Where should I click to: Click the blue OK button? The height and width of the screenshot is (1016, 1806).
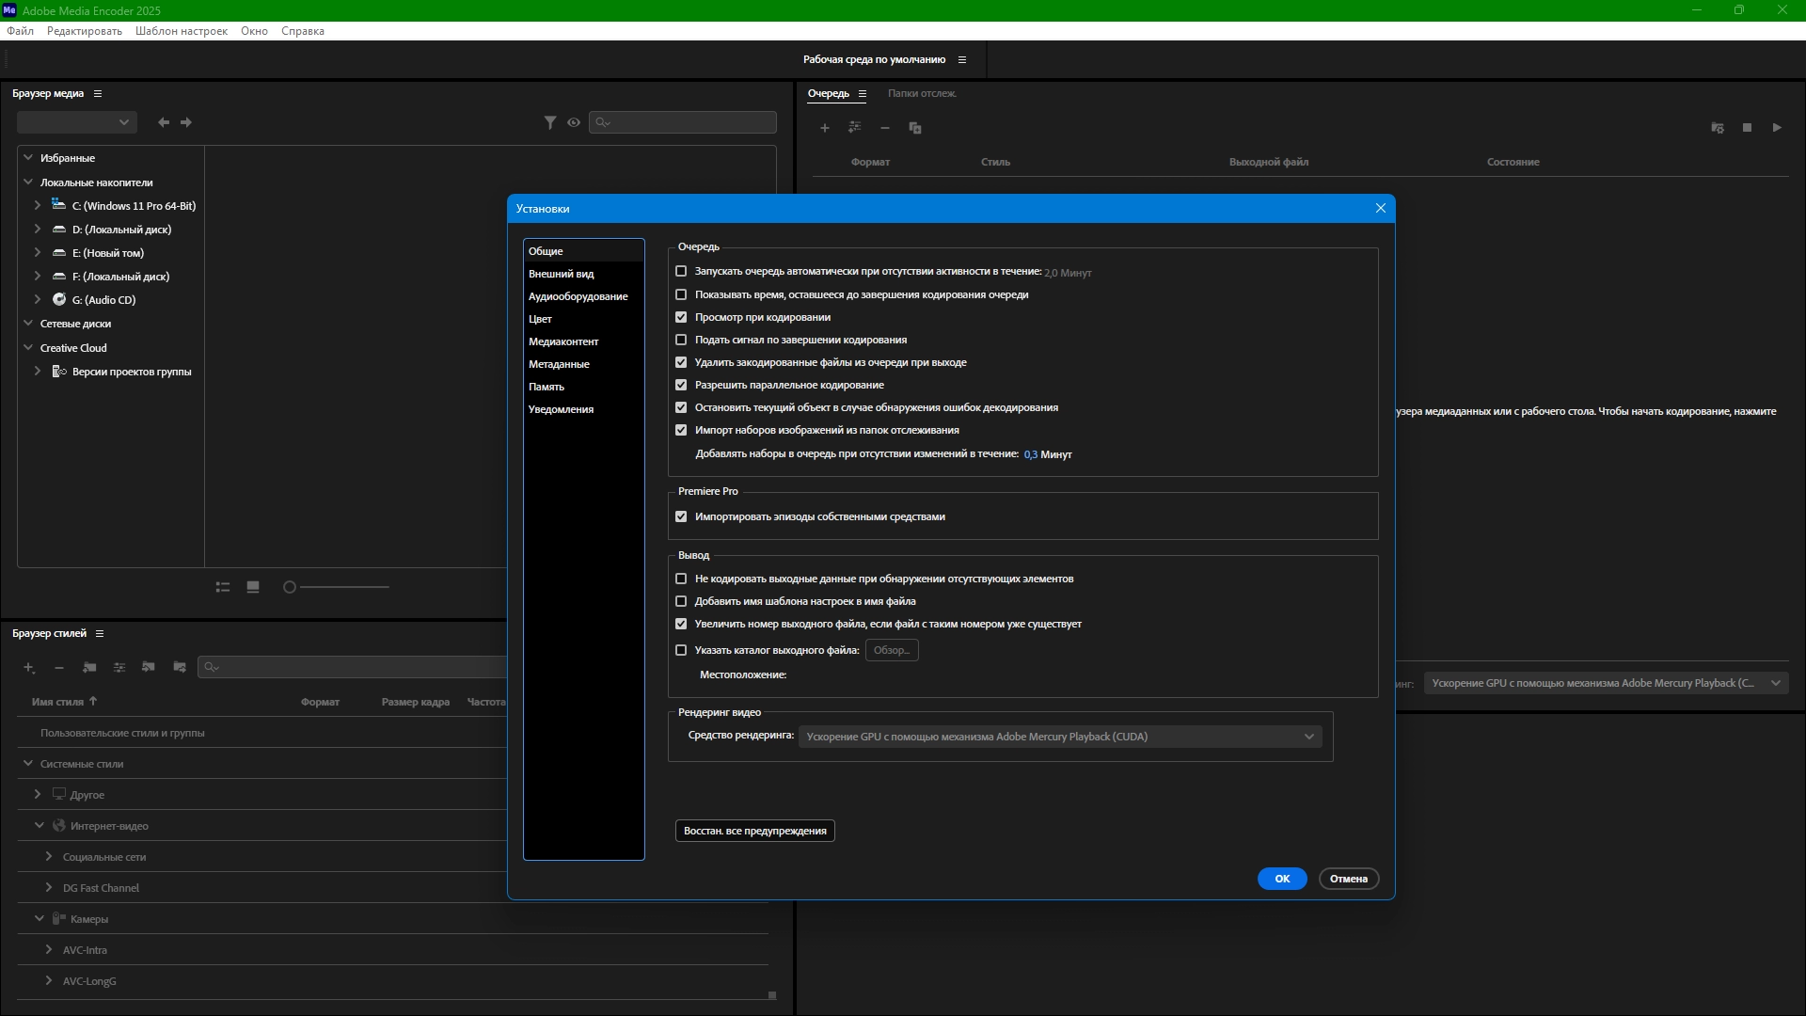point(1281,879)
